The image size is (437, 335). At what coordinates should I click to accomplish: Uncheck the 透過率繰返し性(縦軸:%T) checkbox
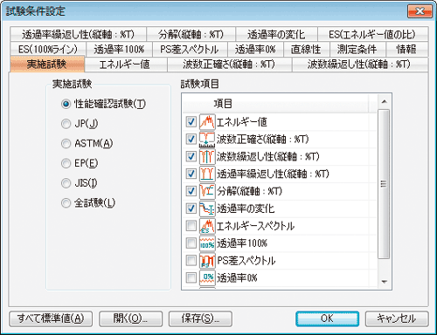191,174
